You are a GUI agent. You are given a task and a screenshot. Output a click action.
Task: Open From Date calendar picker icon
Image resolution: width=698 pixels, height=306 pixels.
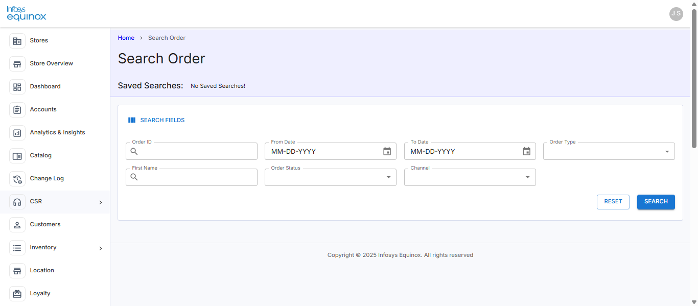pyautogui.click(x=387, y=151)
